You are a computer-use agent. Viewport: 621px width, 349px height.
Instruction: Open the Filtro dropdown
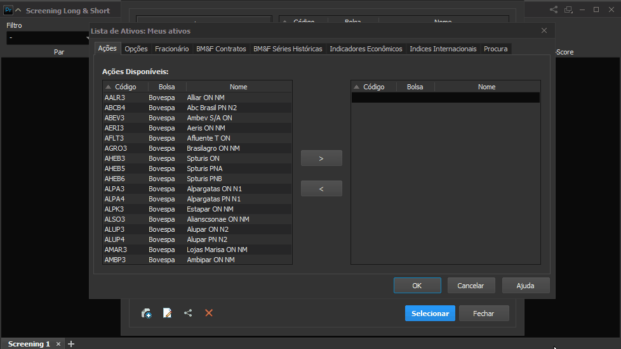click(x=48, y=38)
